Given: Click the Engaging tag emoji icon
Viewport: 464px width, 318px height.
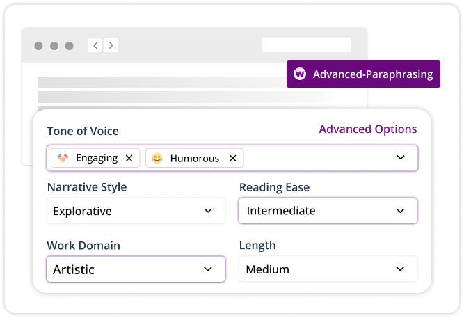Looking at the screenshot, I should coord(63,158).
